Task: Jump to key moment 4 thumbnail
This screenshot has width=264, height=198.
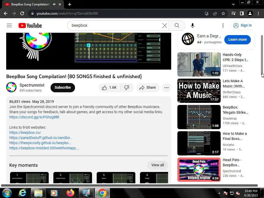Action: (154, 177)
